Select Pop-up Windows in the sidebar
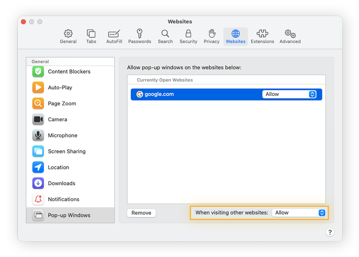The width and height of the screenshot is (359, 257). pos(67,215)
